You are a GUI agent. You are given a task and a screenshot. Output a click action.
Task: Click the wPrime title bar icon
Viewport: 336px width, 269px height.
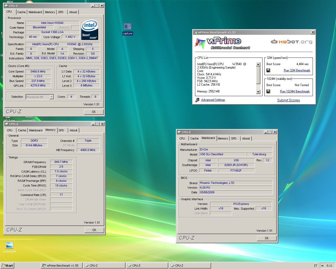pyautogui.click(x=195, y=32)
